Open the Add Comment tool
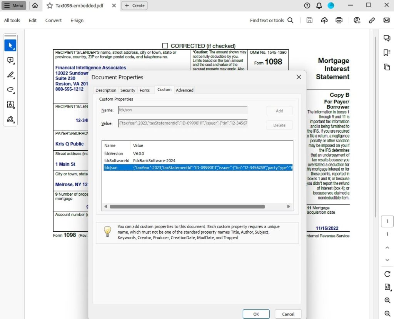The image size is (394, 319). (10, 60)
